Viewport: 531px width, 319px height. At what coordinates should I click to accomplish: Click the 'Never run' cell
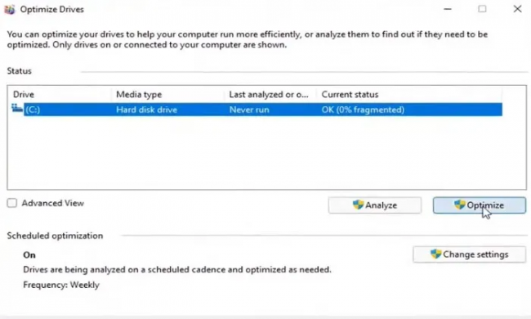[x=249, y=110]
